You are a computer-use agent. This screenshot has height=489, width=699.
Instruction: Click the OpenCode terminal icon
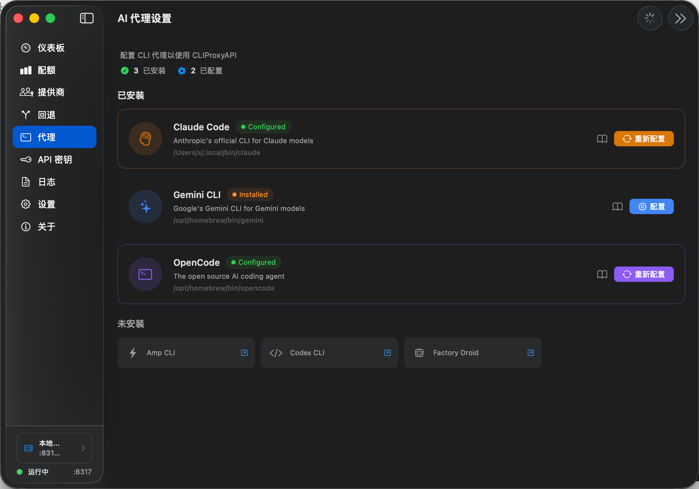tap(145, 274)
